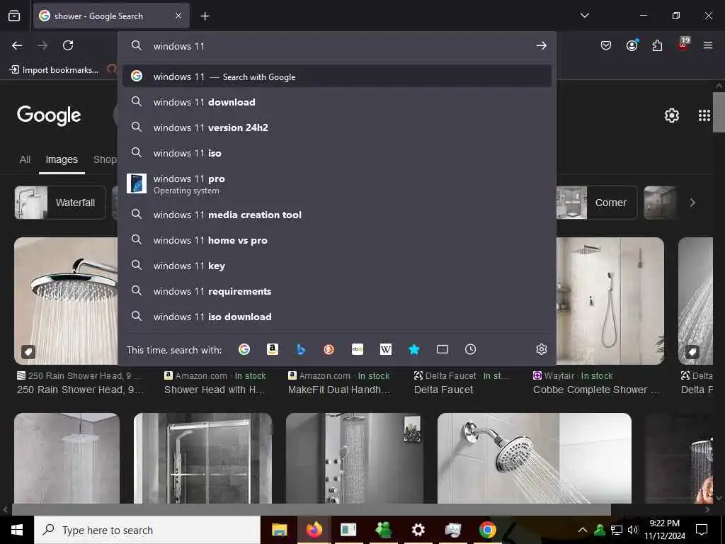Viewport: 725px width, 544px height.
Task: Open the Cobbe Complete Shower image
Action: (x=610, y=300)
